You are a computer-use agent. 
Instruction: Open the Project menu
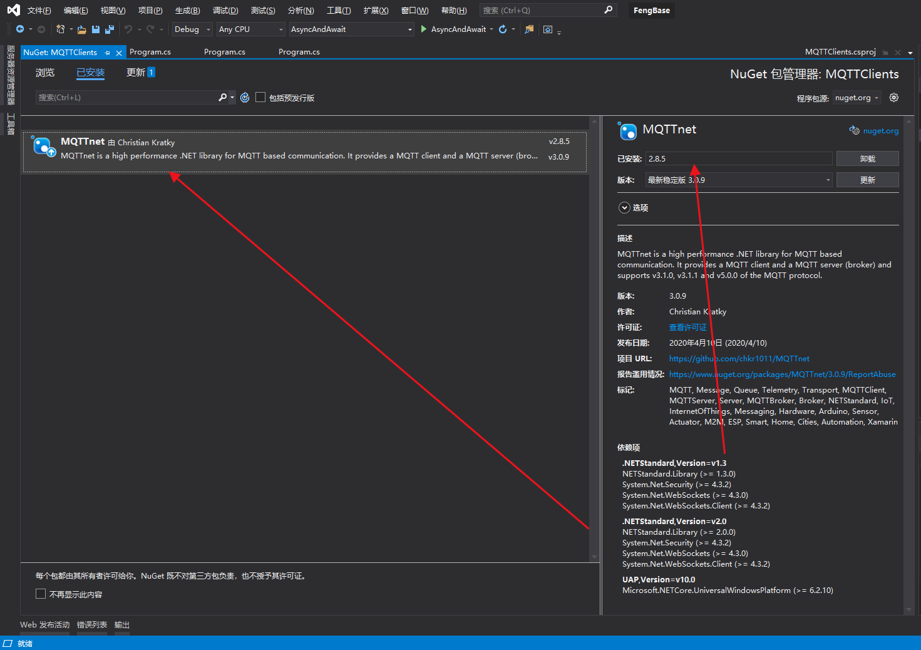(x=150, y=11)
